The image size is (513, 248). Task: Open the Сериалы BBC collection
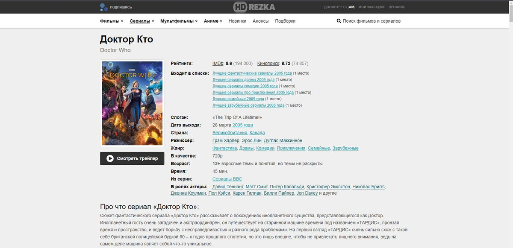pyautogui.click(x=227, y=179)
